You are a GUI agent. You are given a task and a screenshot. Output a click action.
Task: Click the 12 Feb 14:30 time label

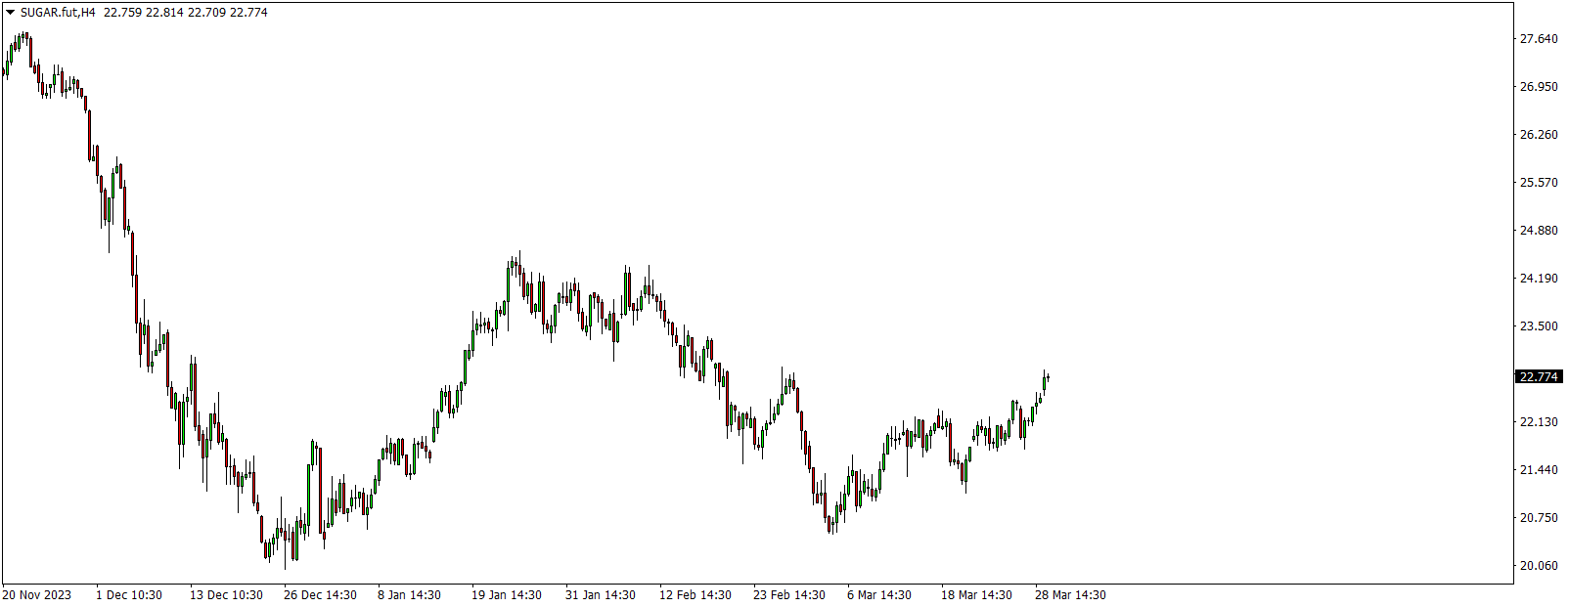pyautogui.click(x=695, y=595)
